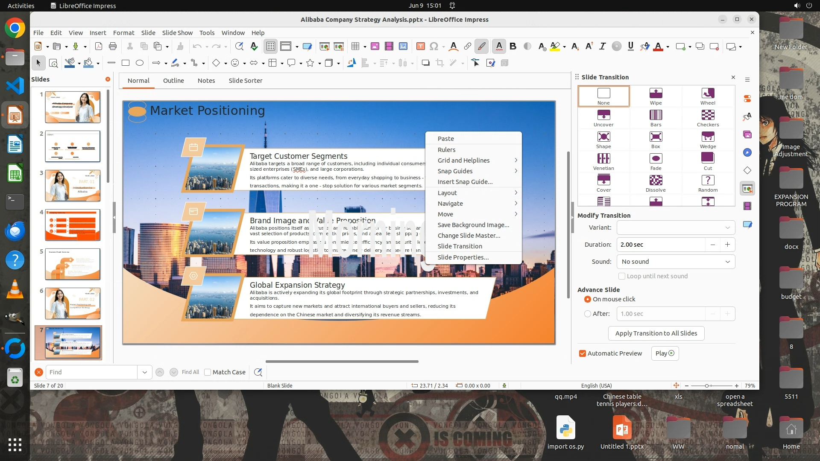Select the Ellipse drawing tool
820x461 pixels.
pyautogui.click(x=140, y=63)
